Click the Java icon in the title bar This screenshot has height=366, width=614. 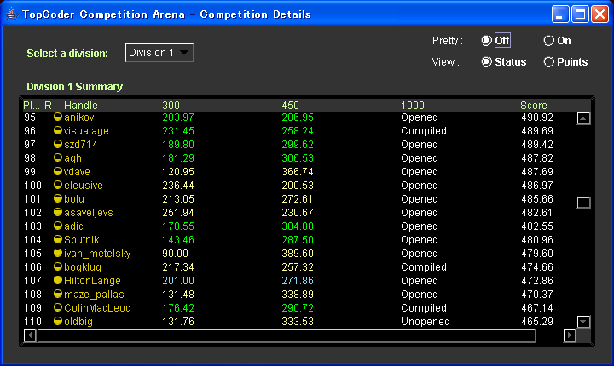[x=12, y=14]
